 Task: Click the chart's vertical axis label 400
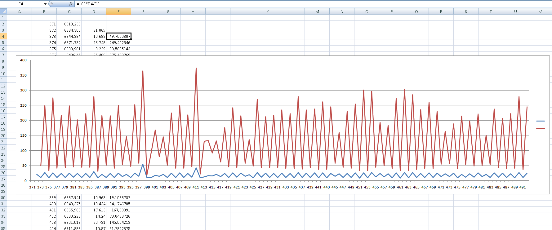(24, 60)
